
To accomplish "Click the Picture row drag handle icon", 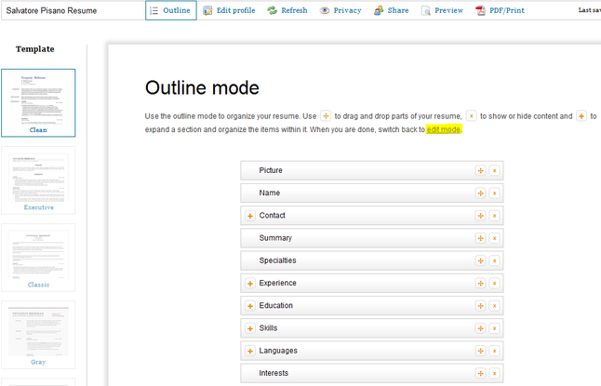I will pos(480,170).
